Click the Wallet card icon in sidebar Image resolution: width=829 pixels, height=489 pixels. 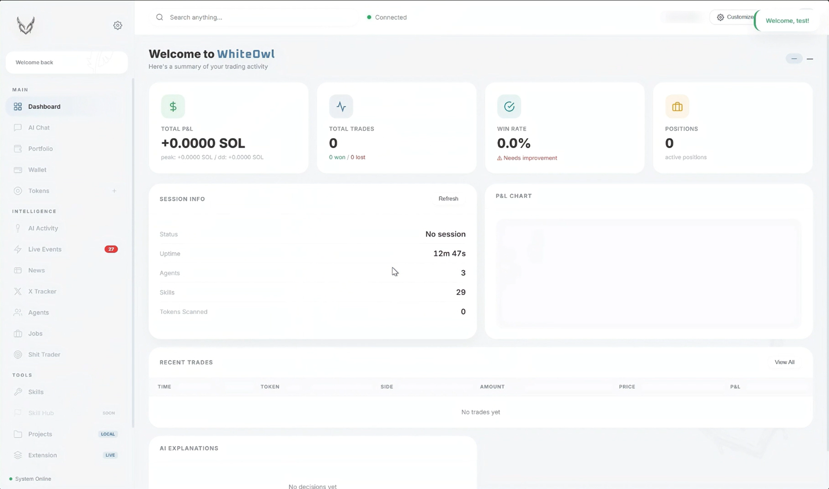pyautogui.click(x=18, y=170)
